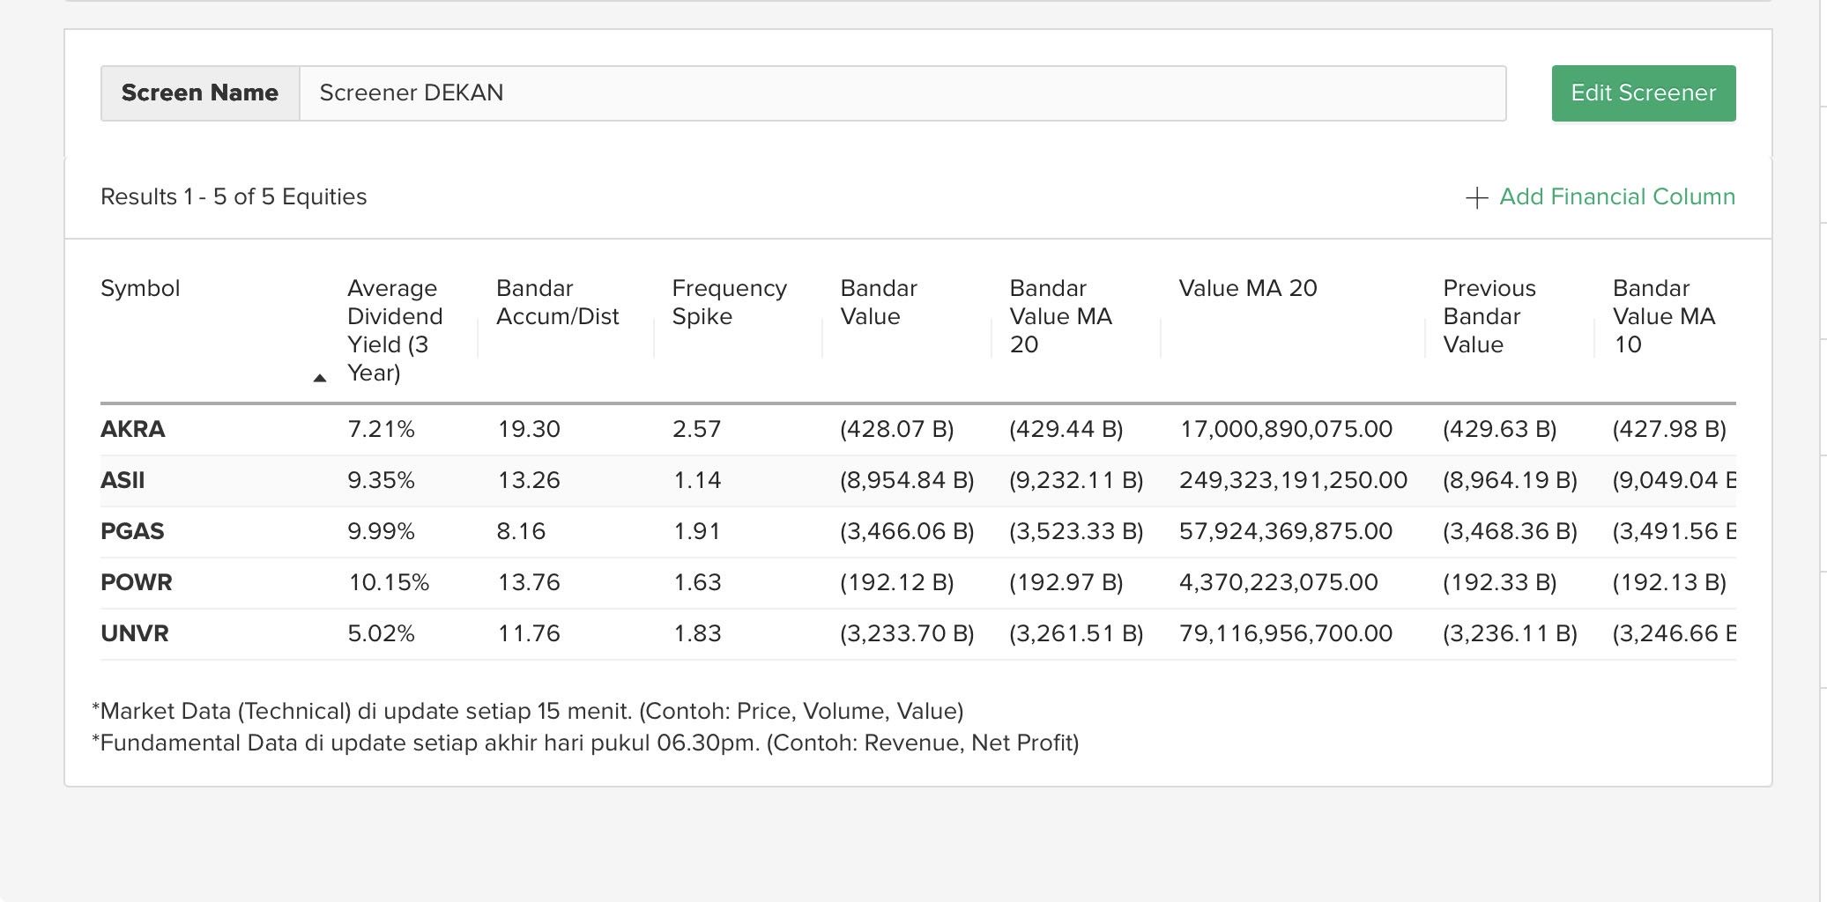The image size is (1827, 902).
Task: Open the AKRA stock symbol
Action: [x=133, y=429]
